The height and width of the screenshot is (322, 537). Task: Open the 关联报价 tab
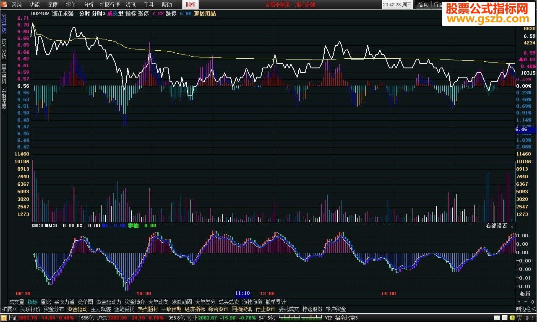pyautogui.click(x=30, y=309)
